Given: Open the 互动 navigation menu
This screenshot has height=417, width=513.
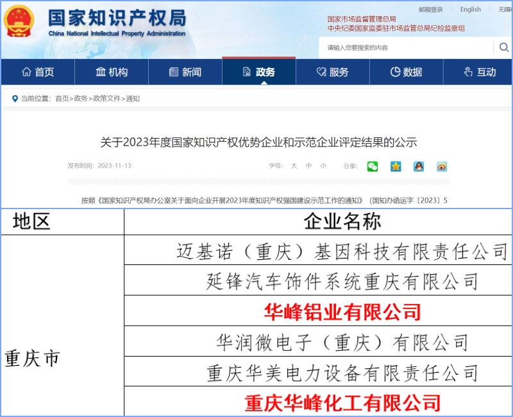Looking at the screenshot, I should point(480,72).
